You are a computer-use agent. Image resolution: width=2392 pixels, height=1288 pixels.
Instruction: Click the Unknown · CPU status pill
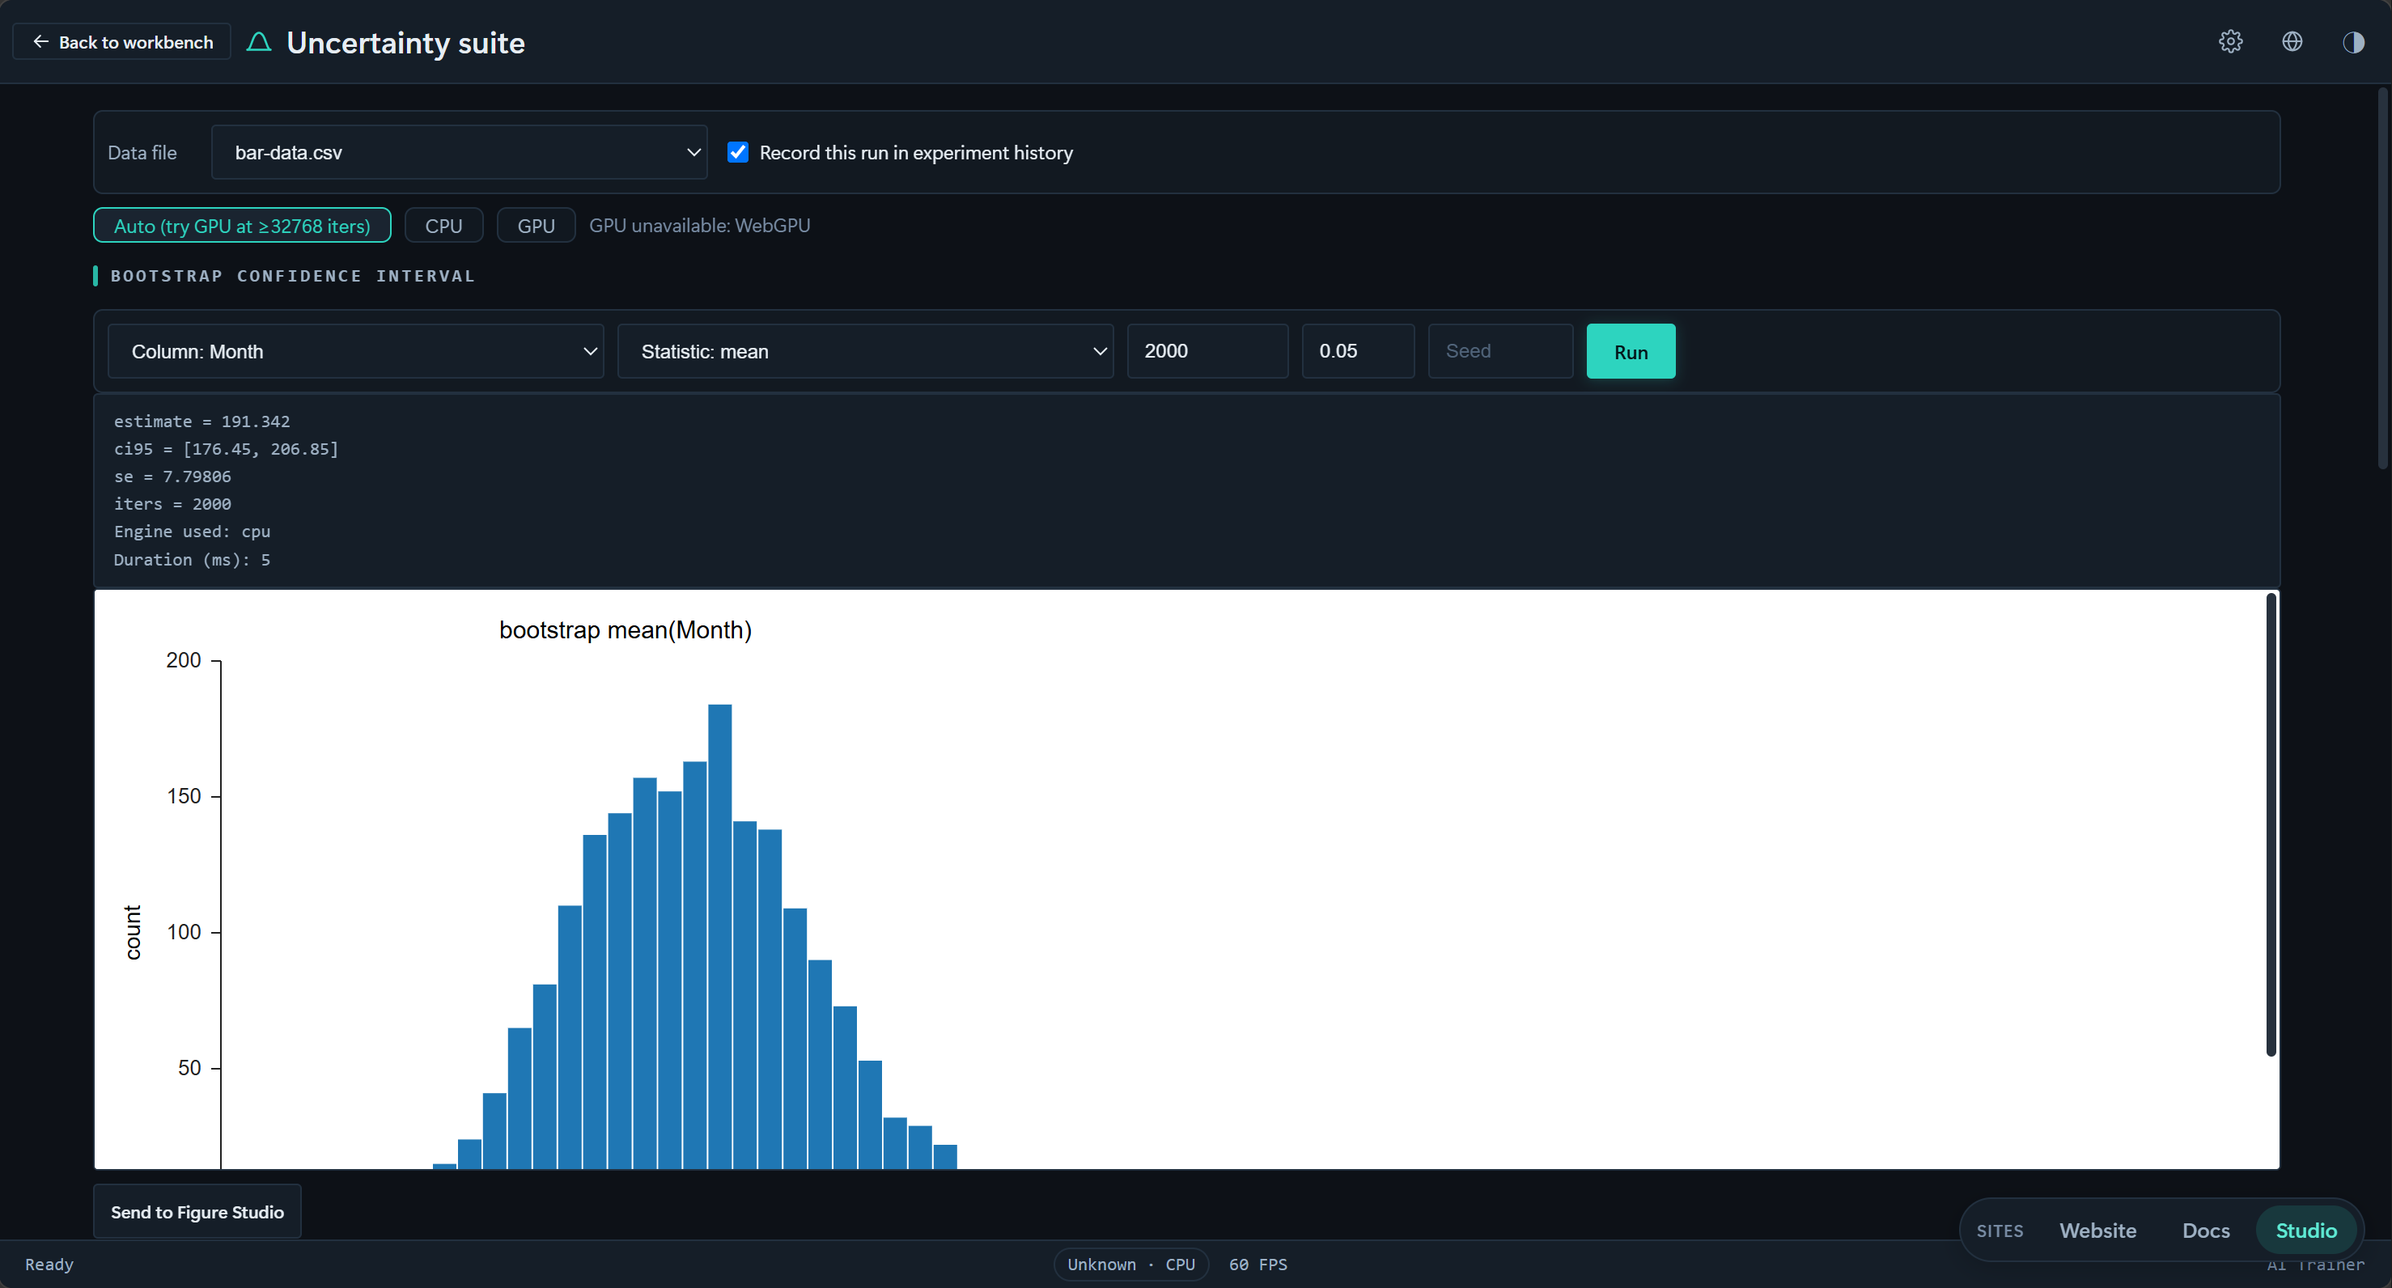click(x=1131, y=1265)
